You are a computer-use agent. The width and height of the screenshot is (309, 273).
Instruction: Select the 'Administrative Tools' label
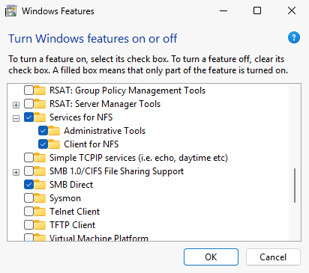coord(104,131)
